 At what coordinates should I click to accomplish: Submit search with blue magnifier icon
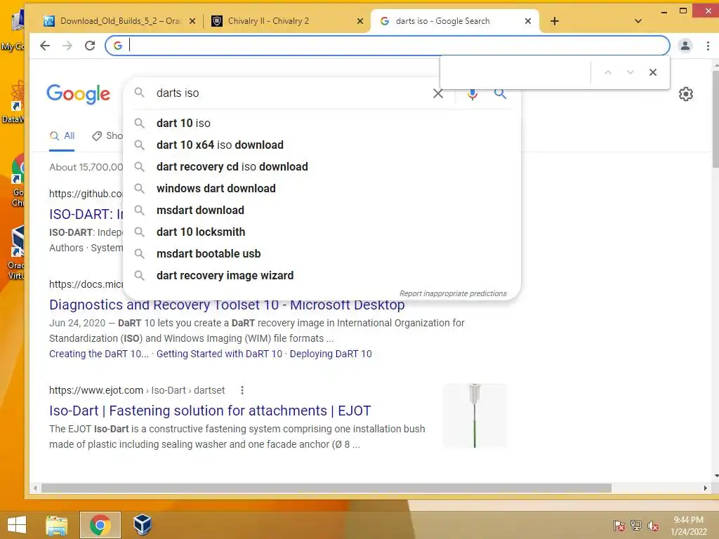coord(500,94)
